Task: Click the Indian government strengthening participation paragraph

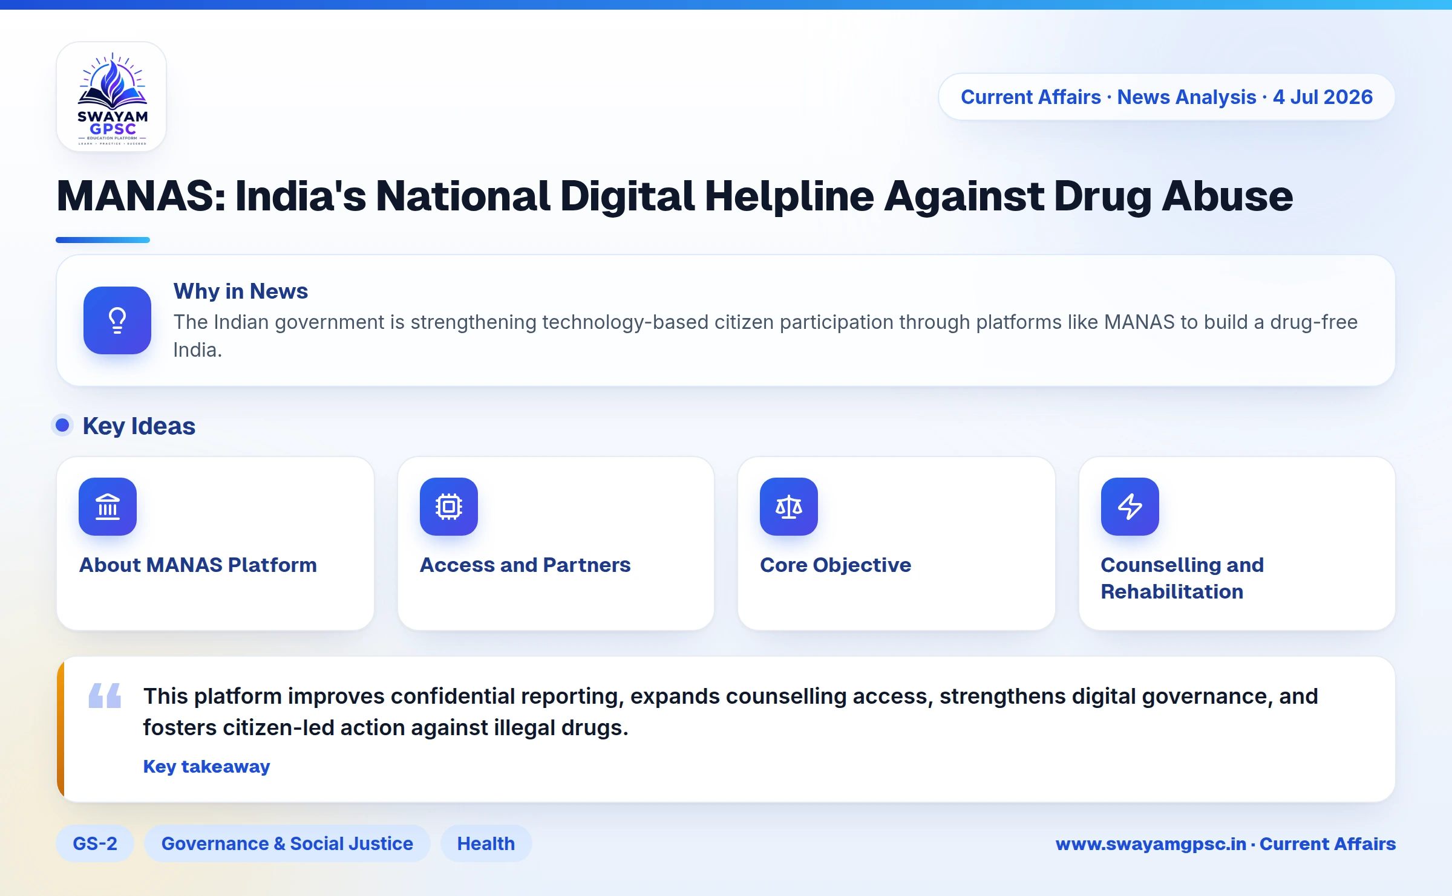Action: tap(765, 336)
